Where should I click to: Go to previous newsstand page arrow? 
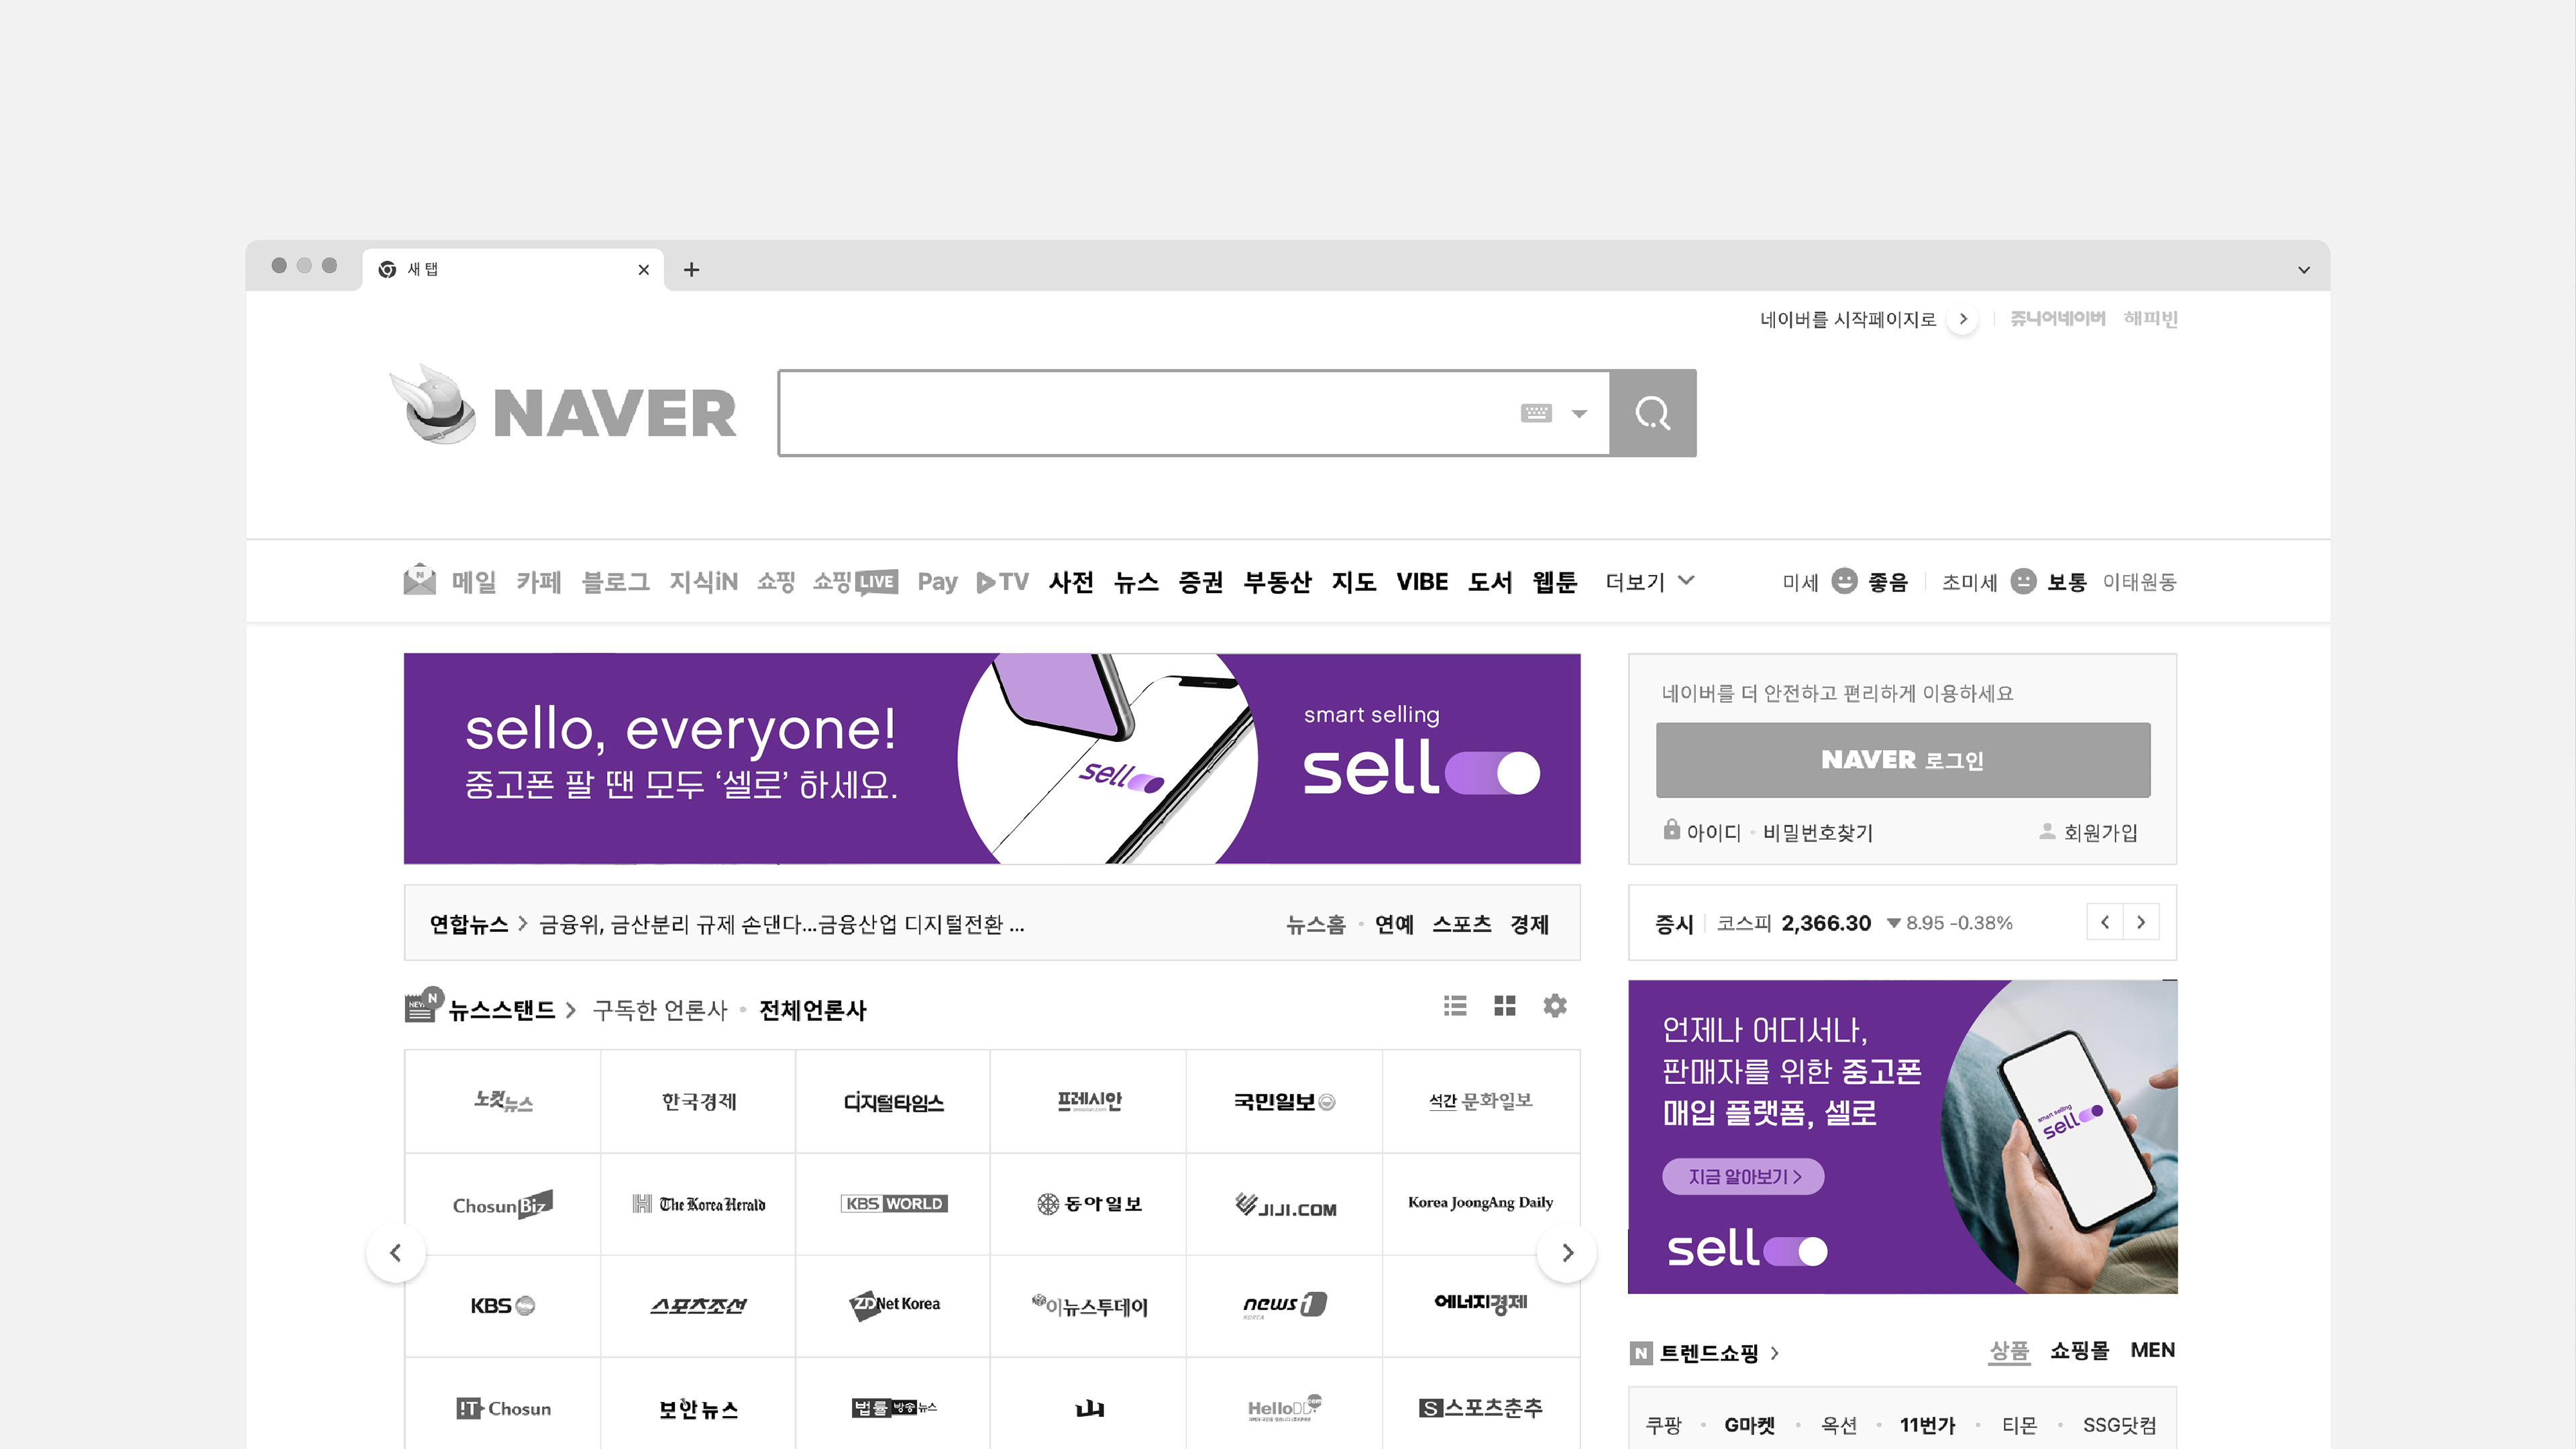pyautogui.click(x=396, y=1252)
